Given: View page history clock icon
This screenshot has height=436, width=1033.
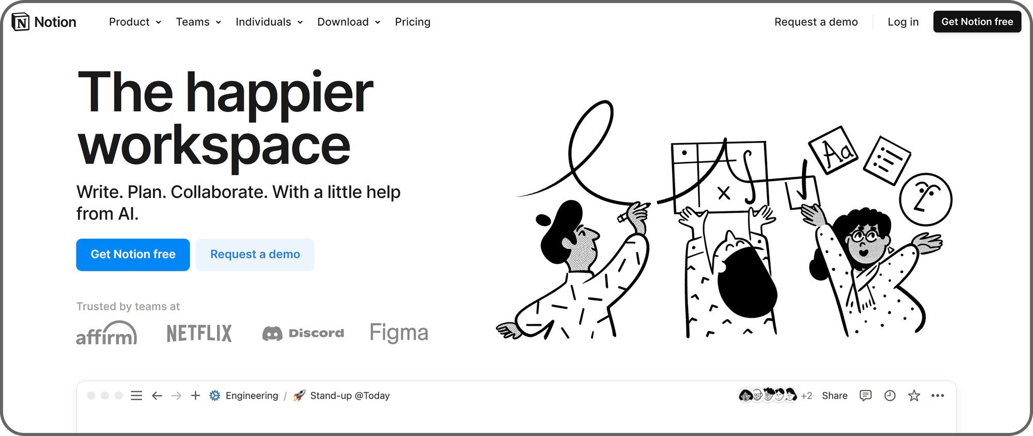Looking at the screenshot, I should click(x=890, y=396).
